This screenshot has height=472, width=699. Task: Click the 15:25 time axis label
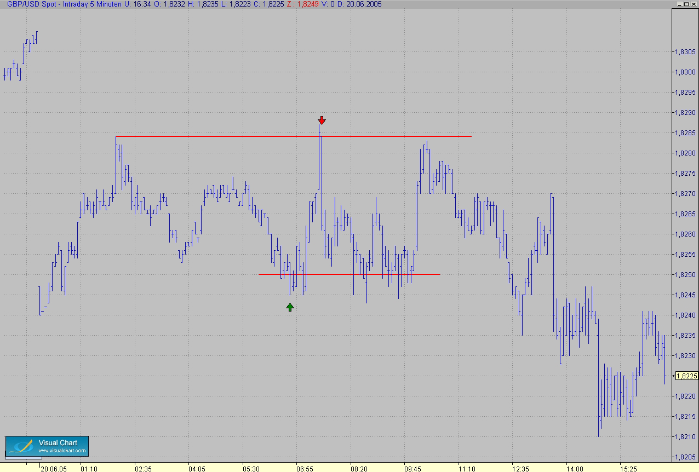coord(628,469)
